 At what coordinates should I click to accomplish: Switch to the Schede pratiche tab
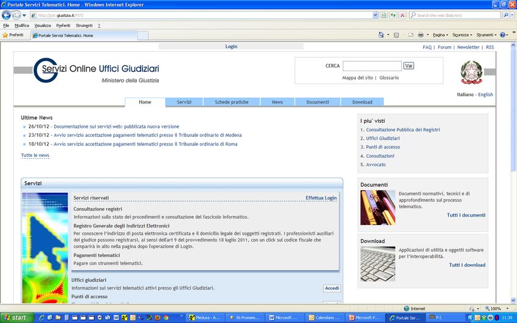point(231,102)
